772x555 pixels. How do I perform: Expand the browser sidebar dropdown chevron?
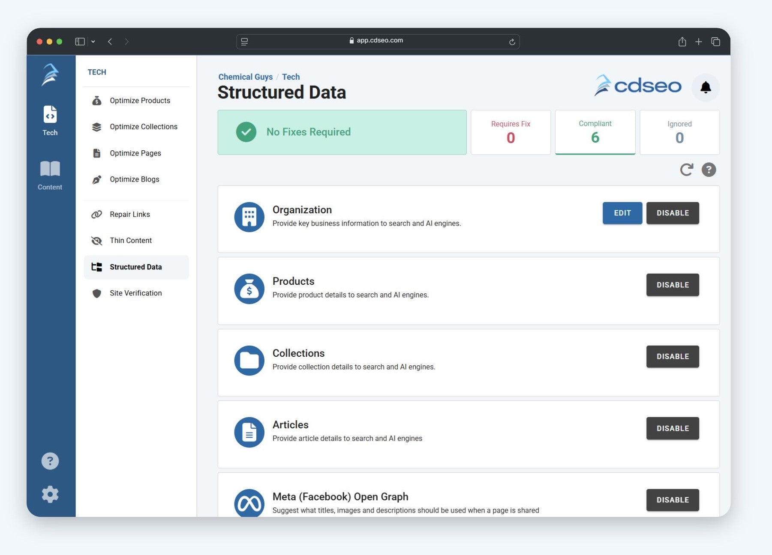click(93, 42)
